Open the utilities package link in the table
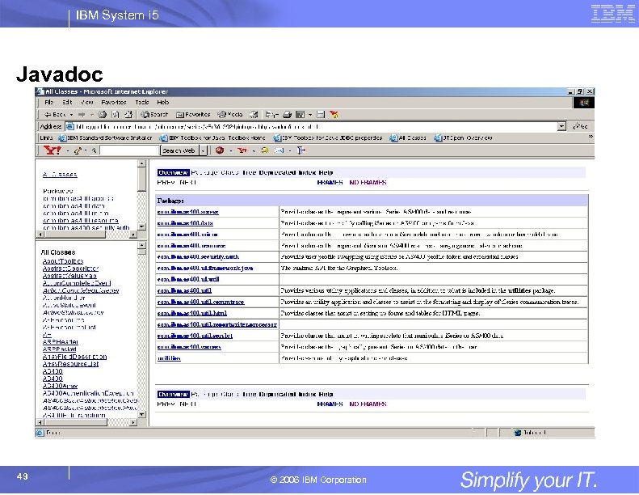Viewport: 639px width, 495px height. pos(169,358)
